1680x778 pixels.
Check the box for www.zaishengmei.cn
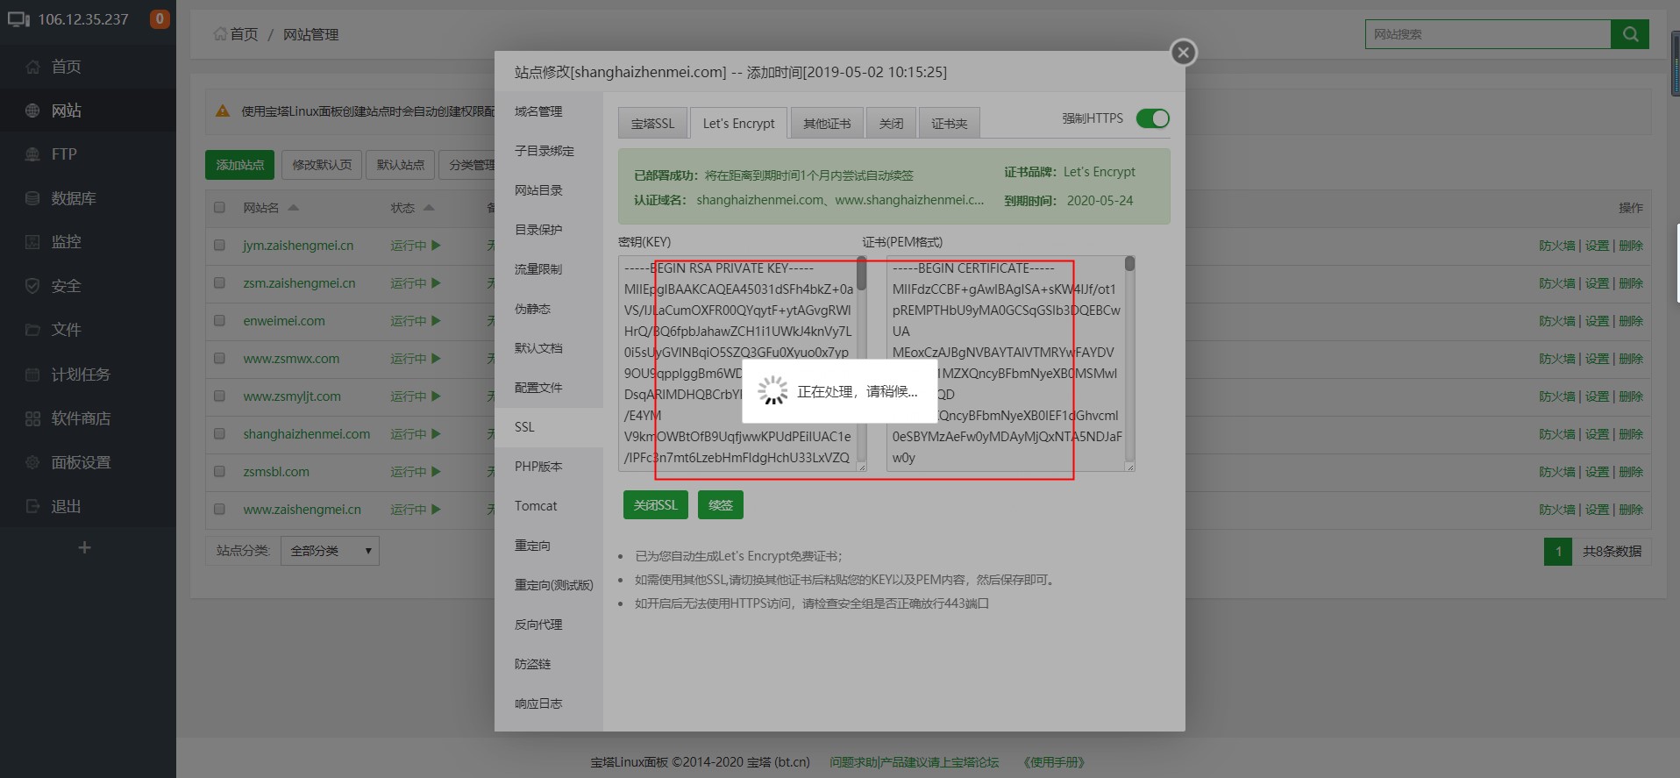pos(219,510)
